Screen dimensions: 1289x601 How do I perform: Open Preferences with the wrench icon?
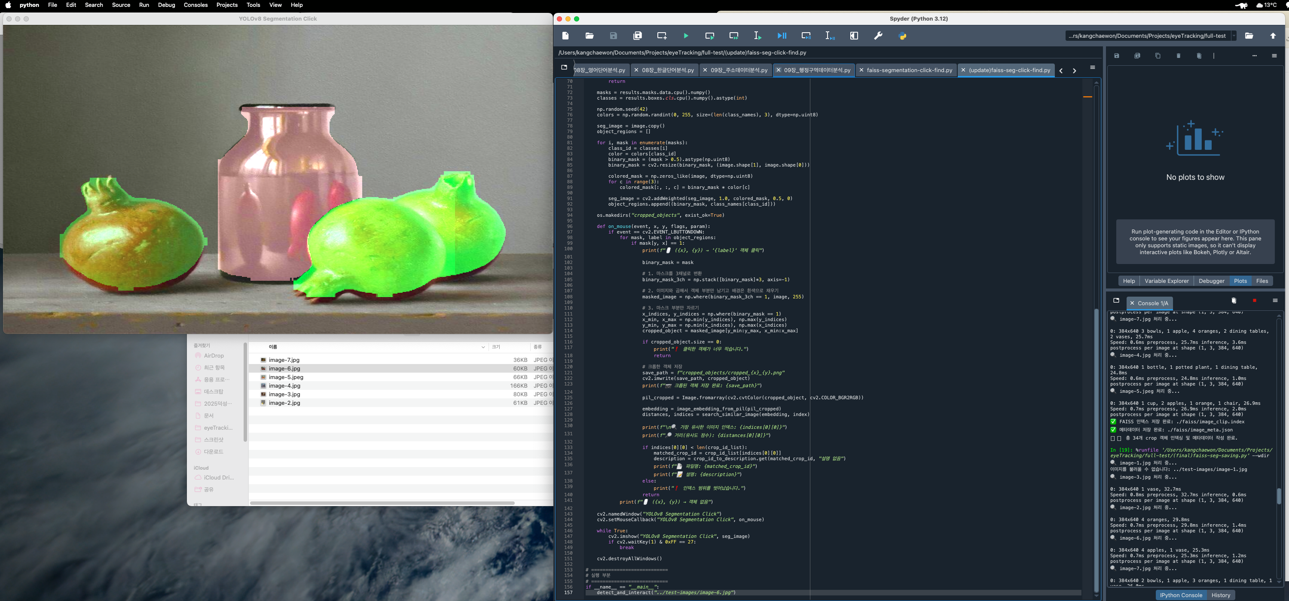coord(878,36)
